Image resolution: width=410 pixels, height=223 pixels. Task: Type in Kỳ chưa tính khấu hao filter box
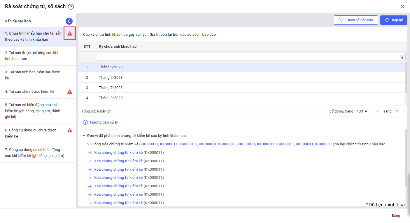pyautogui.click(x=247, y=57)
